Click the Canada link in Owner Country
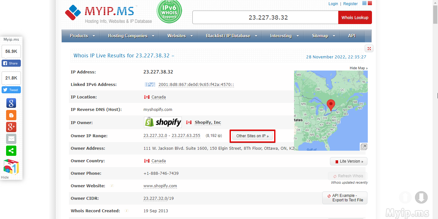 tap(159, 161)
